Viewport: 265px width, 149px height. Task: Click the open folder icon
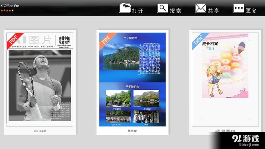125,8
